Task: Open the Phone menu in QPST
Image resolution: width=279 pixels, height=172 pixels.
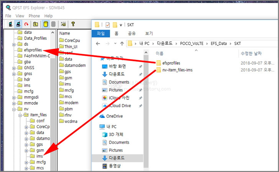Action: pyautogui.click(x=34, y=16)
